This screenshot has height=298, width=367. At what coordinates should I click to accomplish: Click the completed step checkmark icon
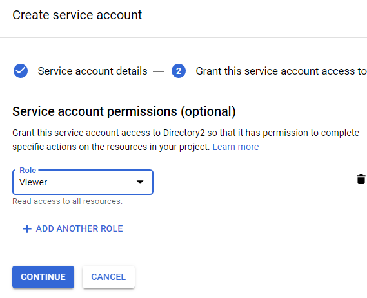coord(21,71)
